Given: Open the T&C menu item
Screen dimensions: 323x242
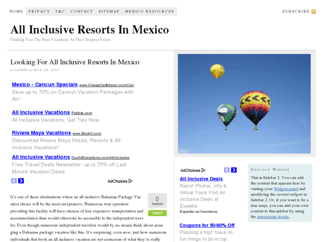Looking at the screenshot, I should [60, 12].
